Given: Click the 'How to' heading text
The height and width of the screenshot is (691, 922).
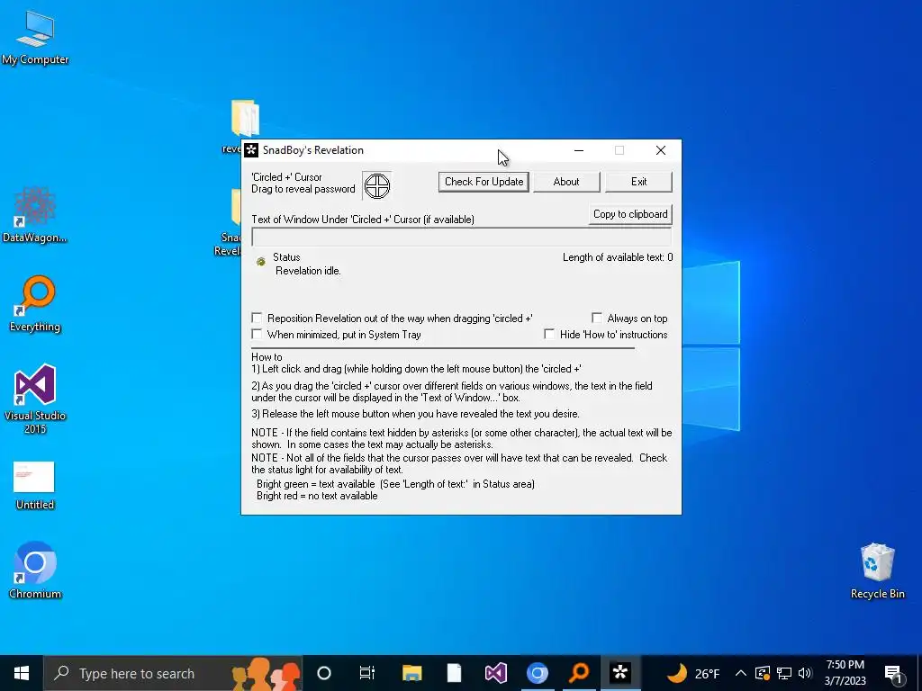Looking at the screenshot, I should click(267, 356).
